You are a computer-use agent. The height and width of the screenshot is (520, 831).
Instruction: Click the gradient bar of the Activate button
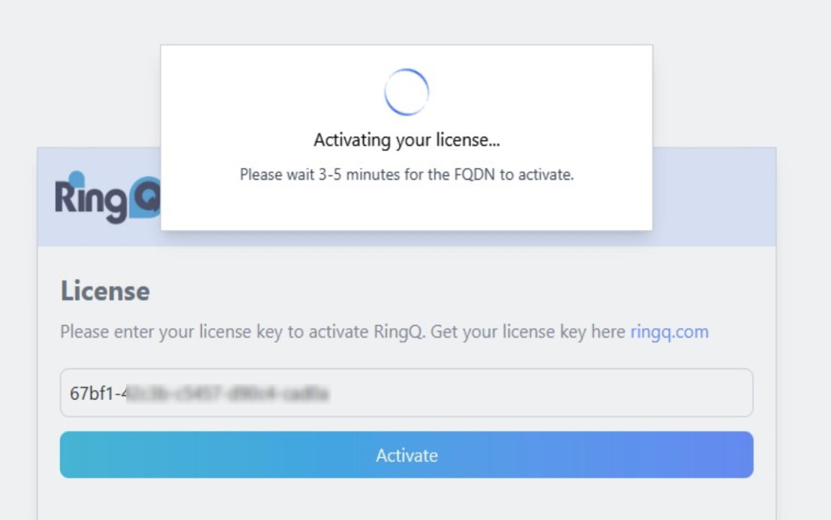click(406, 455)
